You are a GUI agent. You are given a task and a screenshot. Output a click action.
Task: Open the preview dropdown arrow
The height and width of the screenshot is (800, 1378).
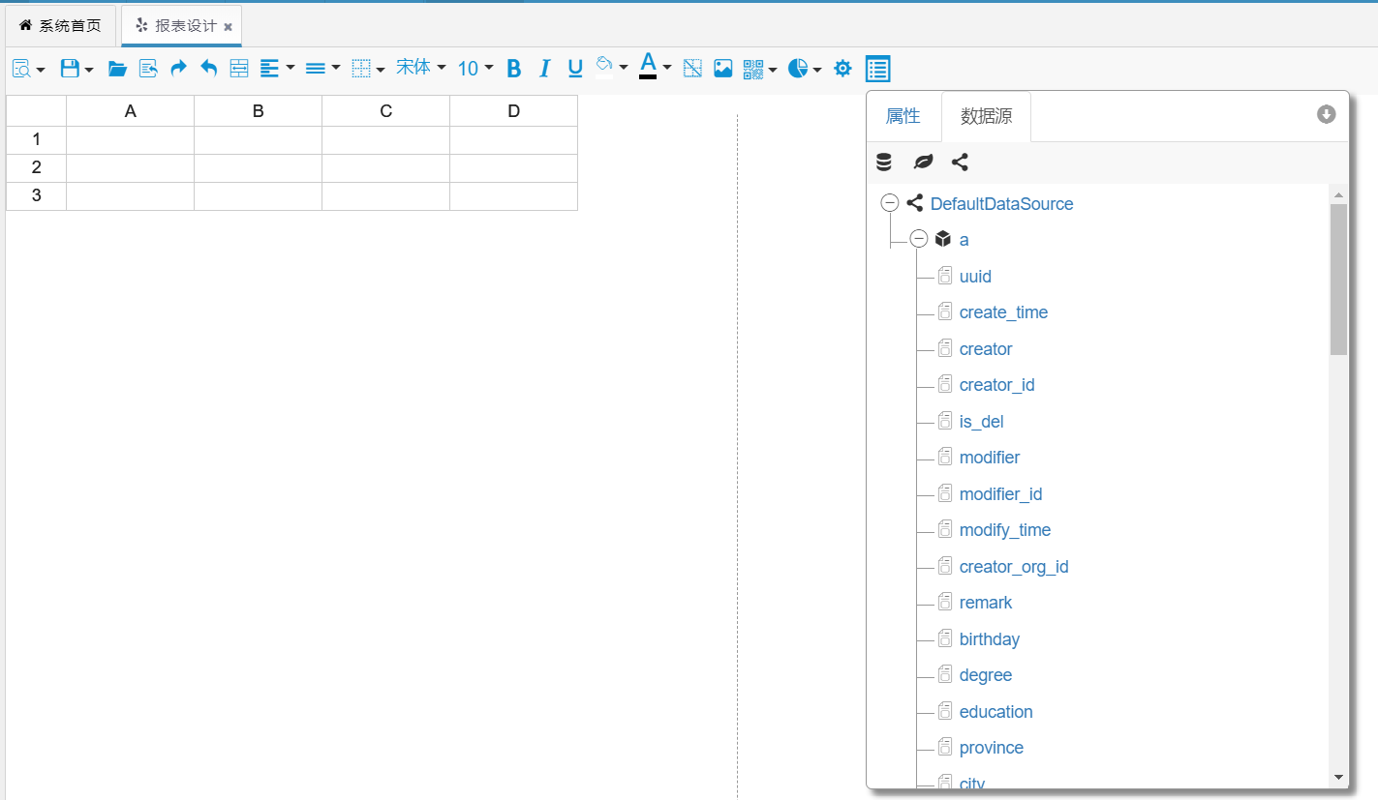(41, 70)
